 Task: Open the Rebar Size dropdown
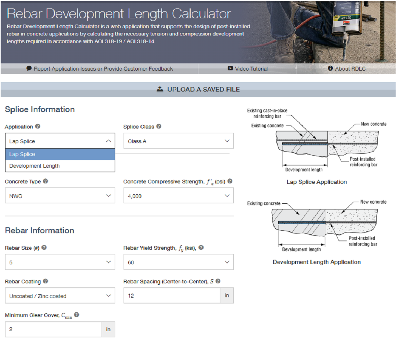[x=60, y=262]
